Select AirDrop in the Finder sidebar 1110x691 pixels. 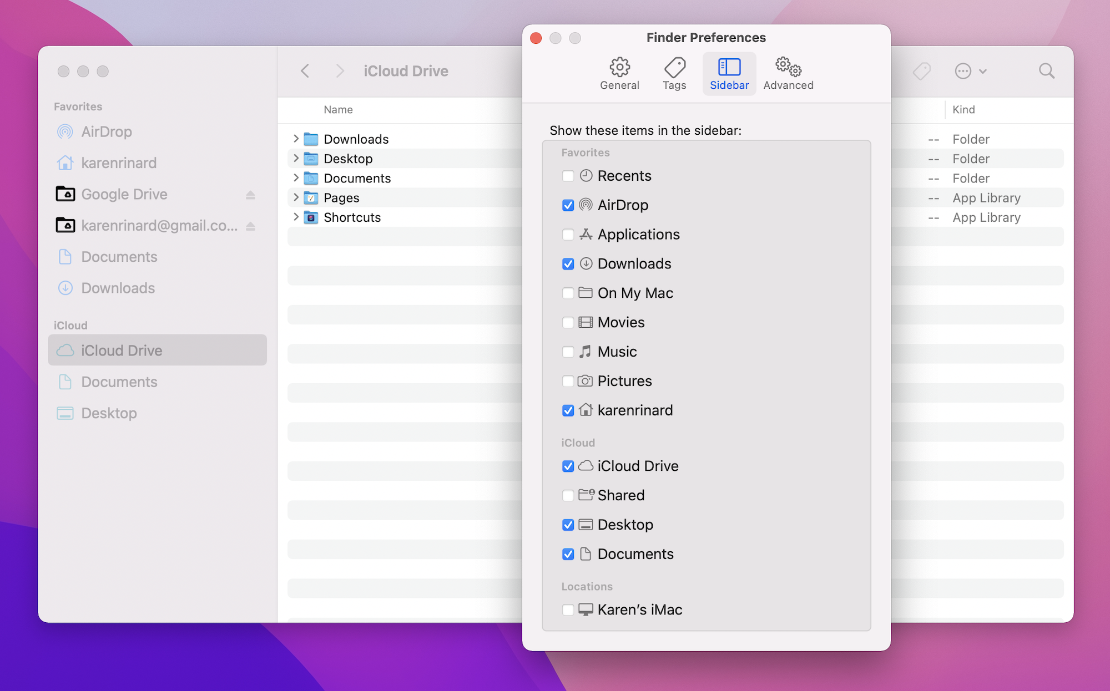pyautogui.click(x=158, y=131)
